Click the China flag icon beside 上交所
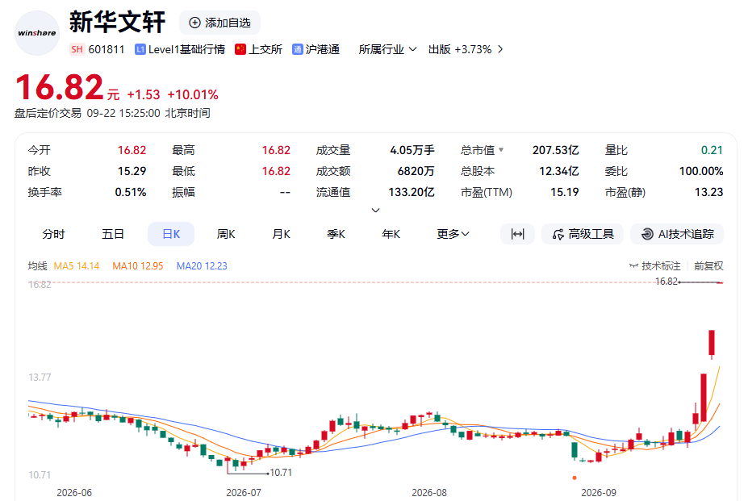 click(240, 50)
